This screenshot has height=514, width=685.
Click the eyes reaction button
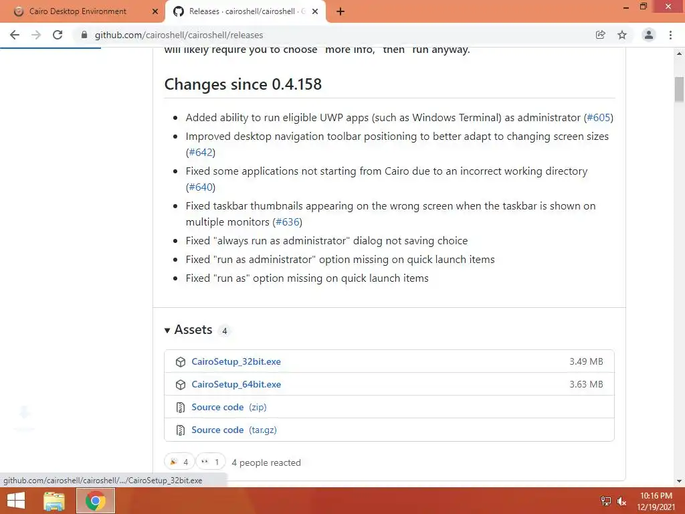[210, 462]
